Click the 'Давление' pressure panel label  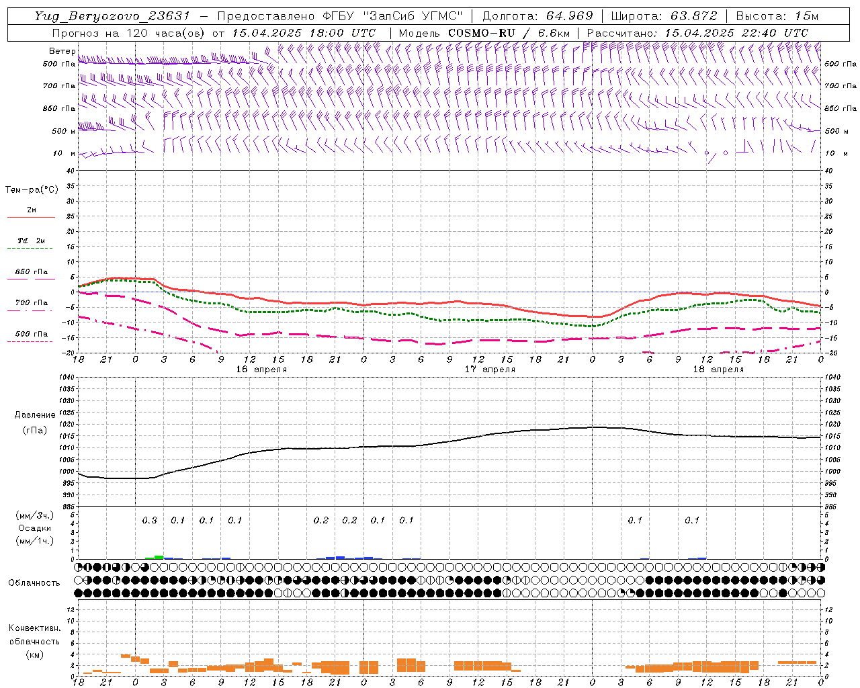pos(35,415)
